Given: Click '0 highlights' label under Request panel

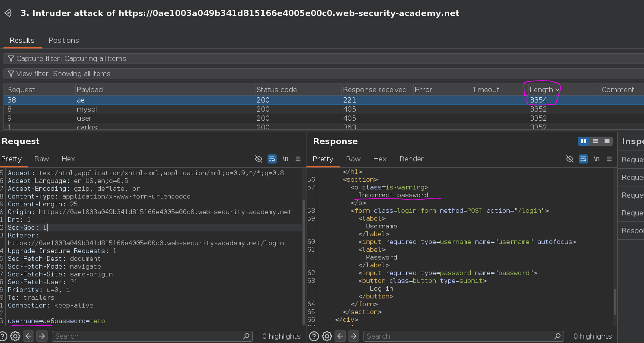Looking at the screenshot, I should 281,336.
